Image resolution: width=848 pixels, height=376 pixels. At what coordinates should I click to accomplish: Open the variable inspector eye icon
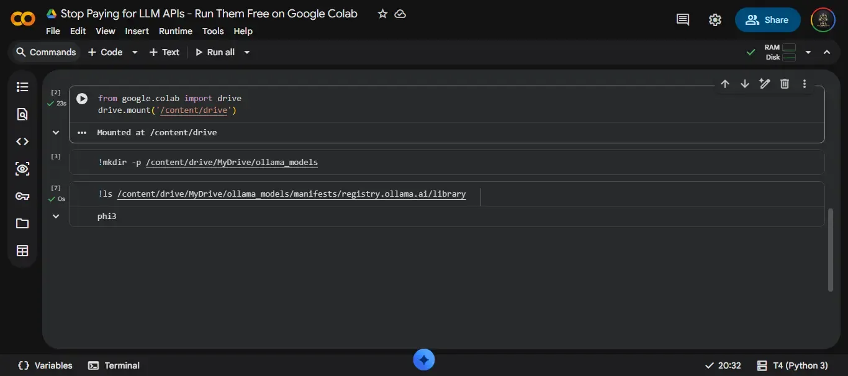tap(22, 169)
